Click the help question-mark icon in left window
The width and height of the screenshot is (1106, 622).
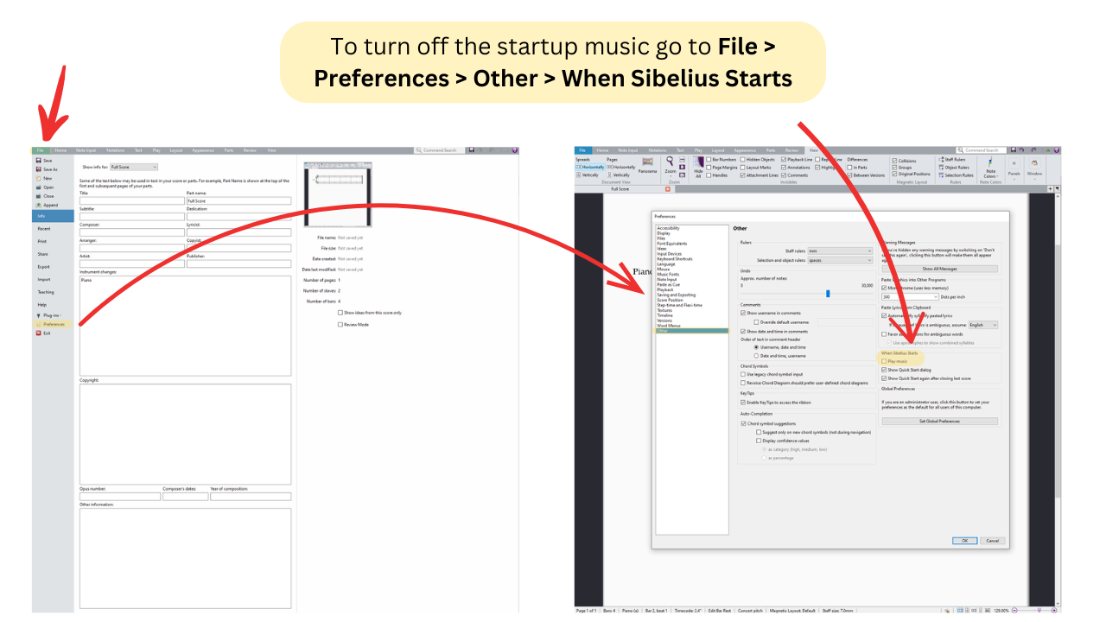click(x=515, y=150)
